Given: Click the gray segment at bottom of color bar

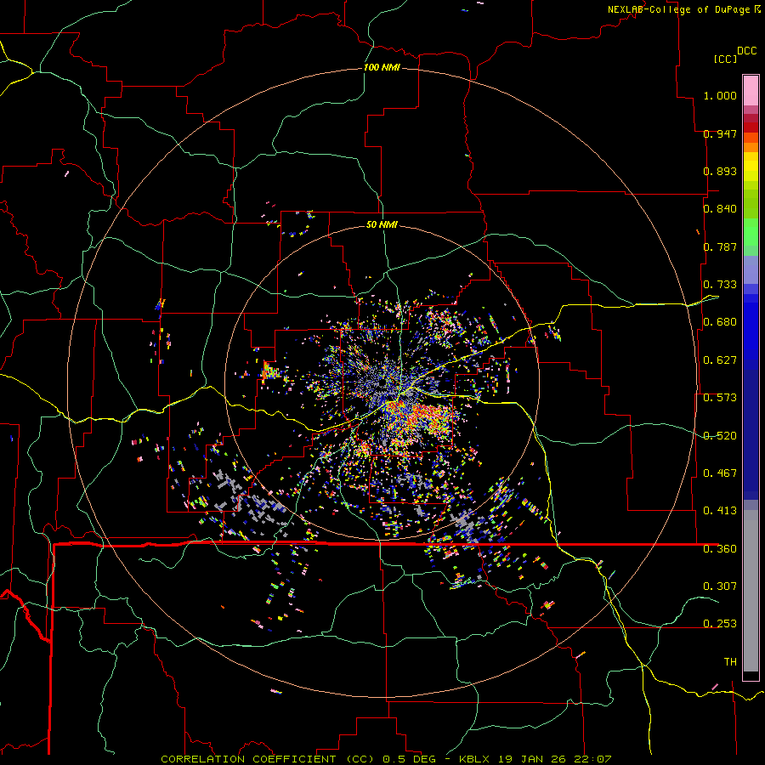Looking at the screenshot, I should click(x=751, y=591).
